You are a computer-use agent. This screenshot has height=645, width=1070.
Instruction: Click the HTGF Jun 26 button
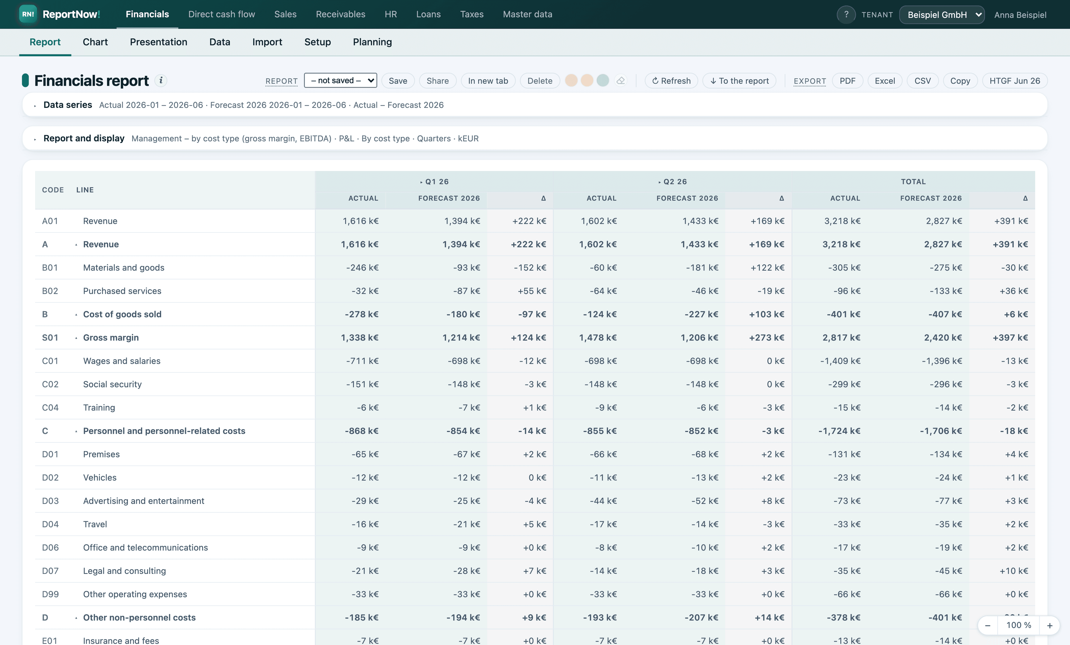tap(1015, 81)
